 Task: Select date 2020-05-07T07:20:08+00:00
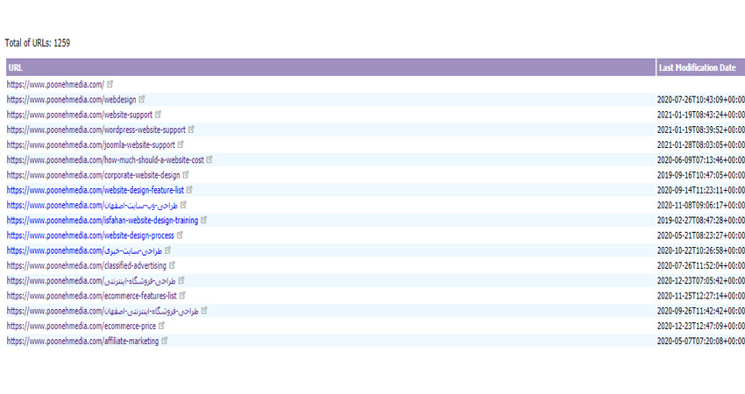pos(701,341)
